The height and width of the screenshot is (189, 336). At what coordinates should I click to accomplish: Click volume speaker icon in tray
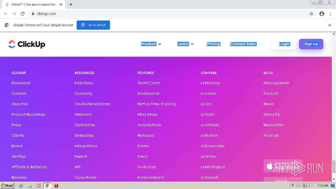298,186
